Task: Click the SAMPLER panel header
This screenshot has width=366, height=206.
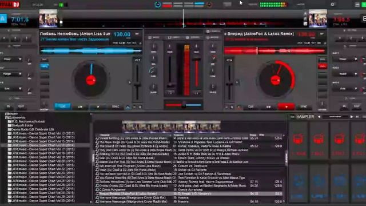Action: [305, 117]
